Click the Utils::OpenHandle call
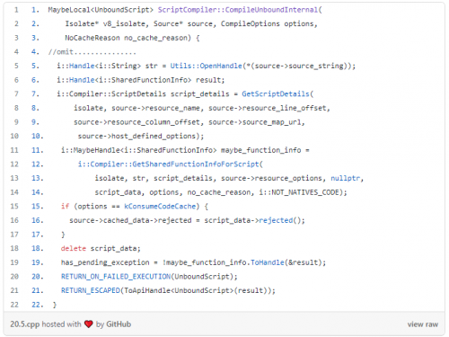The height and width of the screenshot is (337, 449). click(206, 66)
